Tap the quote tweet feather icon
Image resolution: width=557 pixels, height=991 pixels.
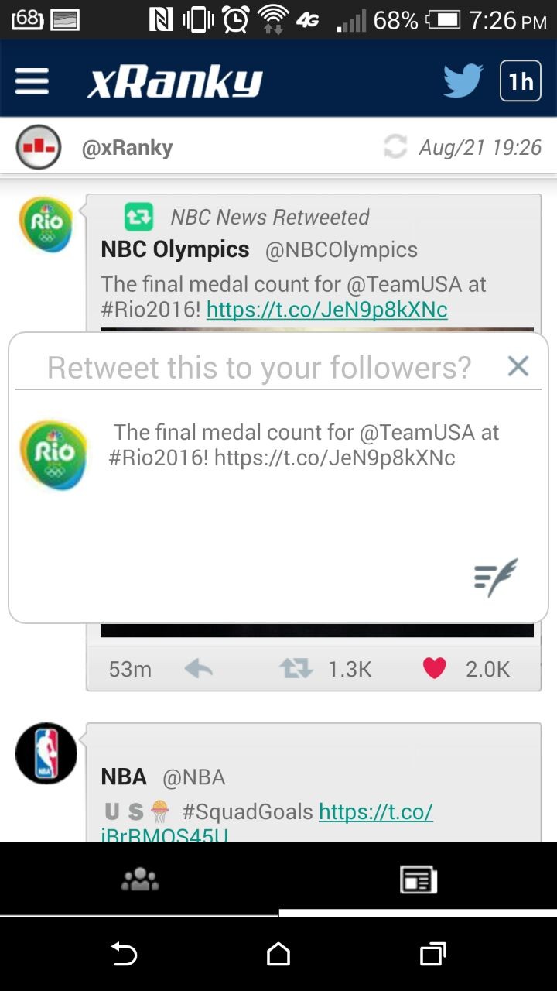(x=495, y=578)
